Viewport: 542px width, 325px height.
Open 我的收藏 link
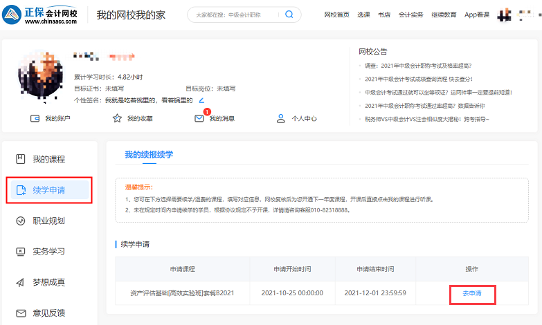(x=140, y=118)
